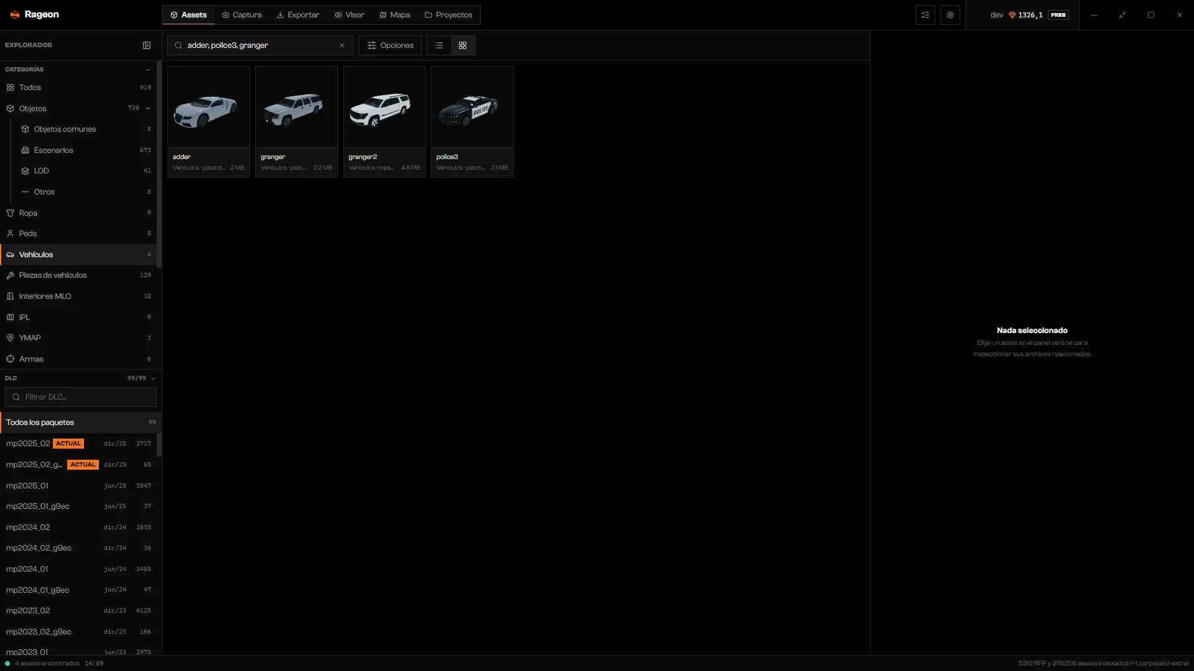Select the mp2024_02 DLC package
The height and width of the screenshot is (671, 1194).
tap(78, 527)
